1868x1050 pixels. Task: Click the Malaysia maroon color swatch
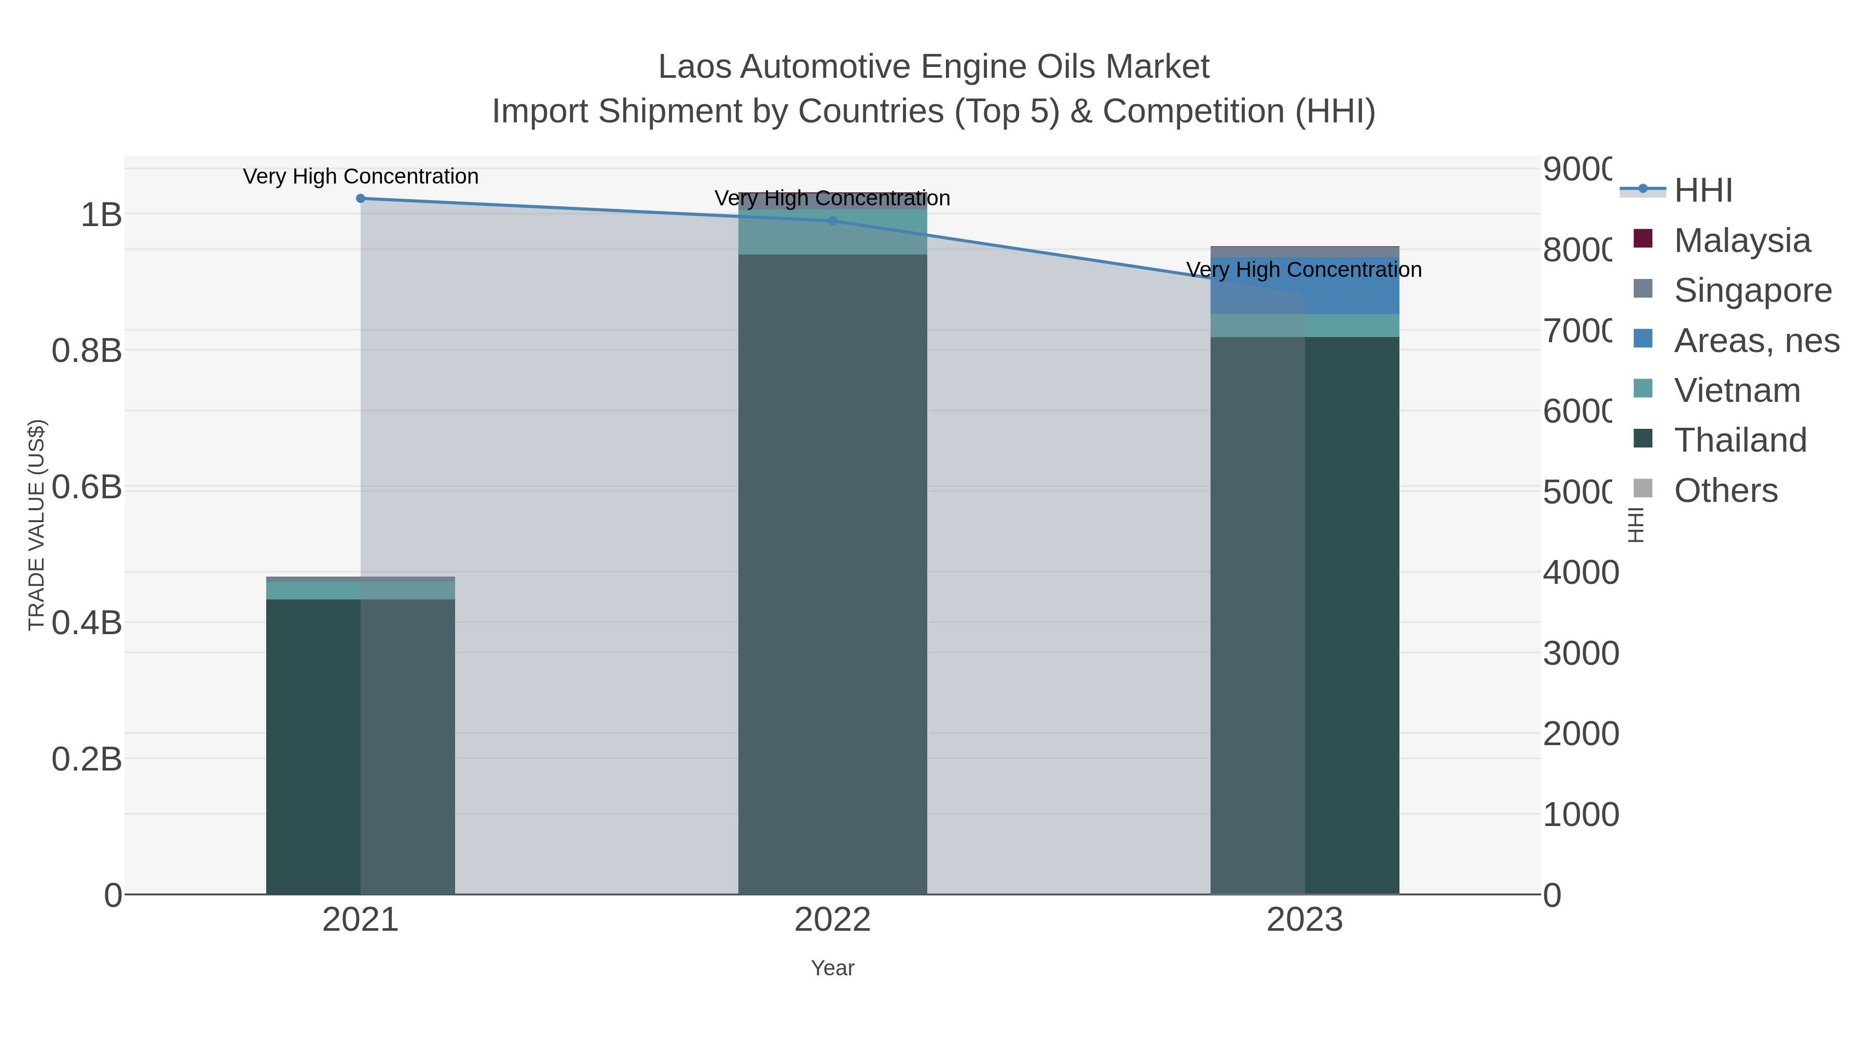1642,239
